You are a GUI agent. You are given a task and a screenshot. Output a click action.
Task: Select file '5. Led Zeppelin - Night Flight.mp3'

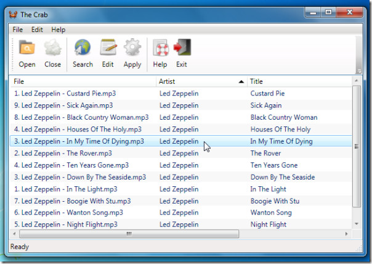tap(66, 225)
